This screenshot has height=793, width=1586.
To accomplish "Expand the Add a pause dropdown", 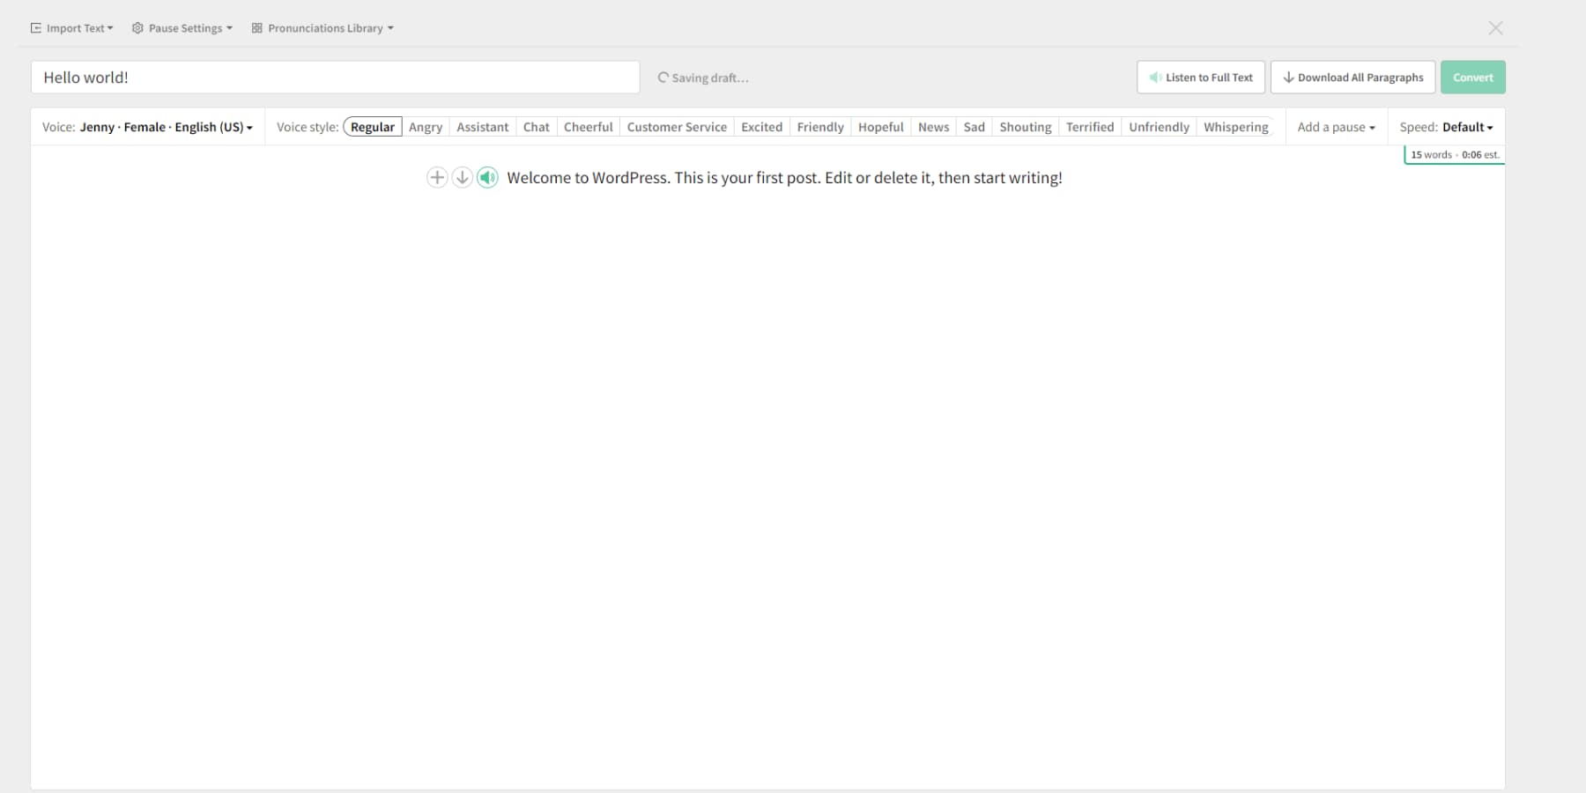I will coord(1335,126).
